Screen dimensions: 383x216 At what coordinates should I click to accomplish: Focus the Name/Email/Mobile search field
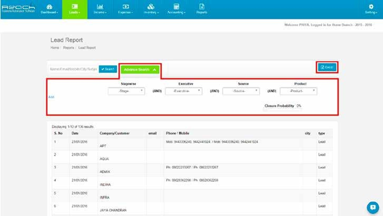73,69
